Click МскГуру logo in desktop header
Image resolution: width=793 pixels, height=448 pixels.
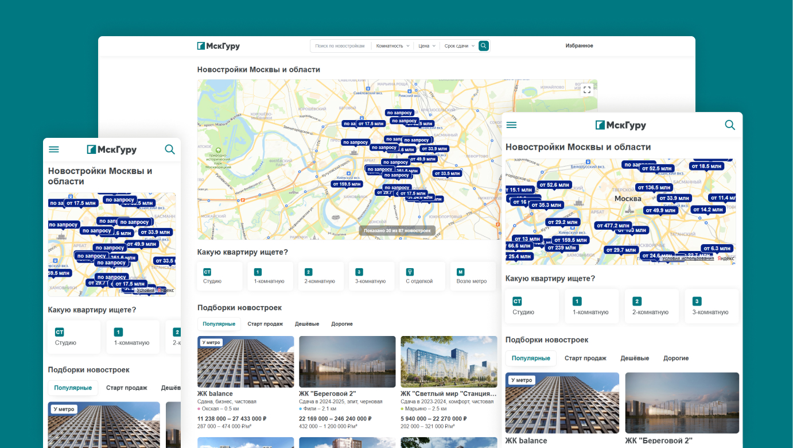pyautogui.click(x=219, y=46)
